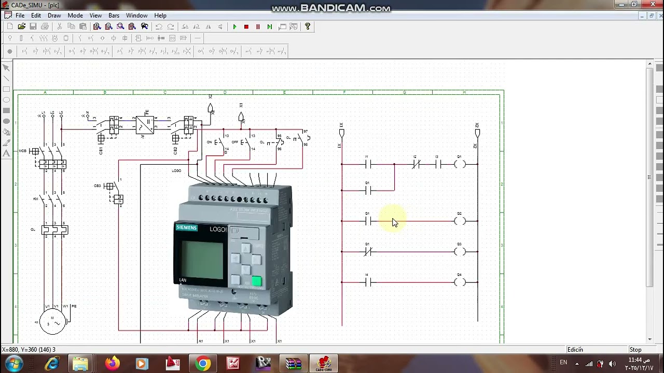664x373 pixels.
Task: Select the eyedropper color picker tool
Action: pyautogui.click(x=6, y=142)
